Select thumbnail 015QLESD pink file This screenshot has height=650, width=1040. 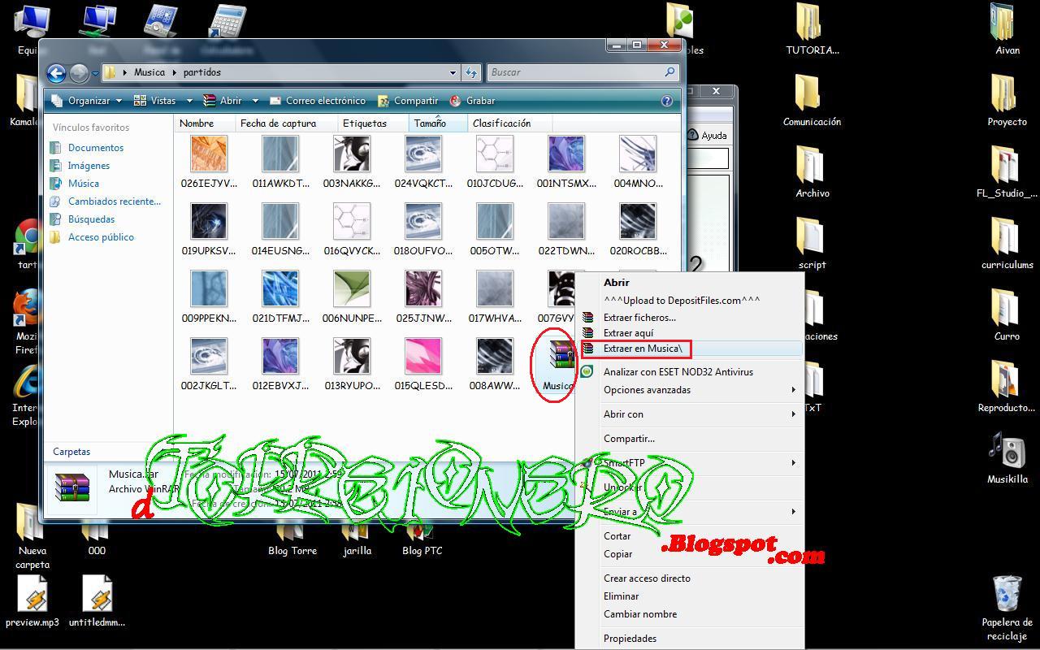tap(423, 363)
